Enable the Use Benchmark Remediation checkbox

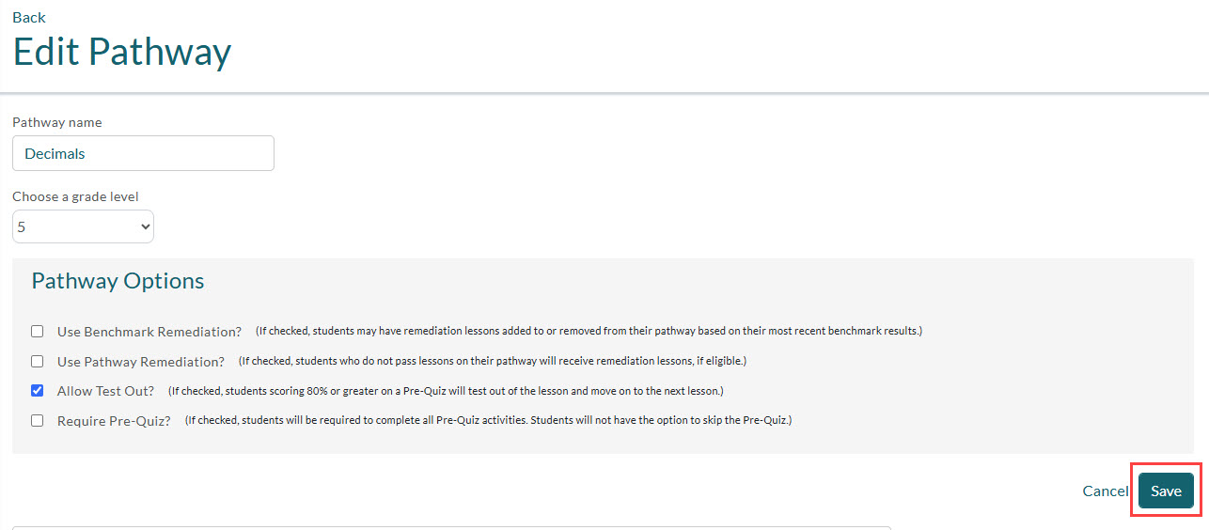click(38, 331)
